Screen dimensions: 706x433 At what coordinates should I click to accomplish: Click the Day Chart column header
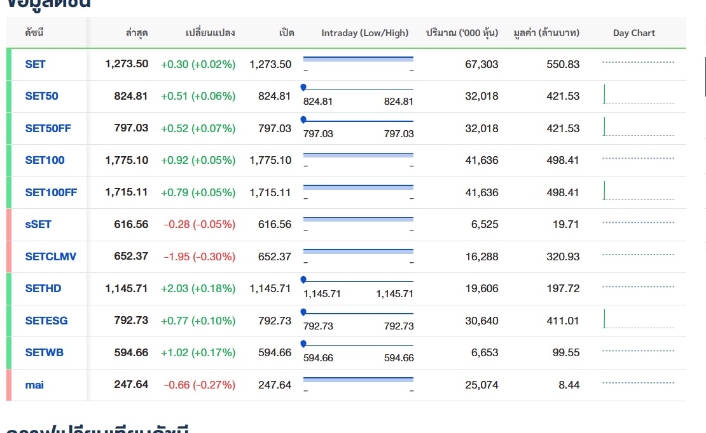pyautogui.click(x=633, y=33)
